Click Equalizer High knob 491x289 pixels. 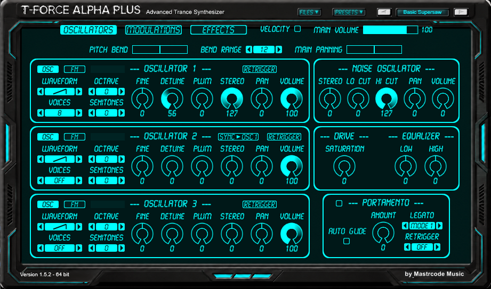coord(435,166)
